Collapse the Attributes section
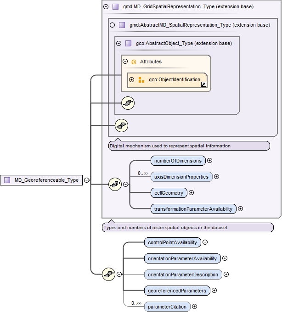This screenshot has width=282, height=314. [125, 62]
